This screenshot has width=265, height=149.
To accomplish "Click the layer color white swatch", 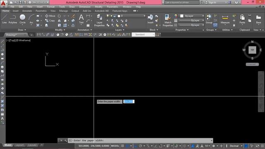I will 119,16.
